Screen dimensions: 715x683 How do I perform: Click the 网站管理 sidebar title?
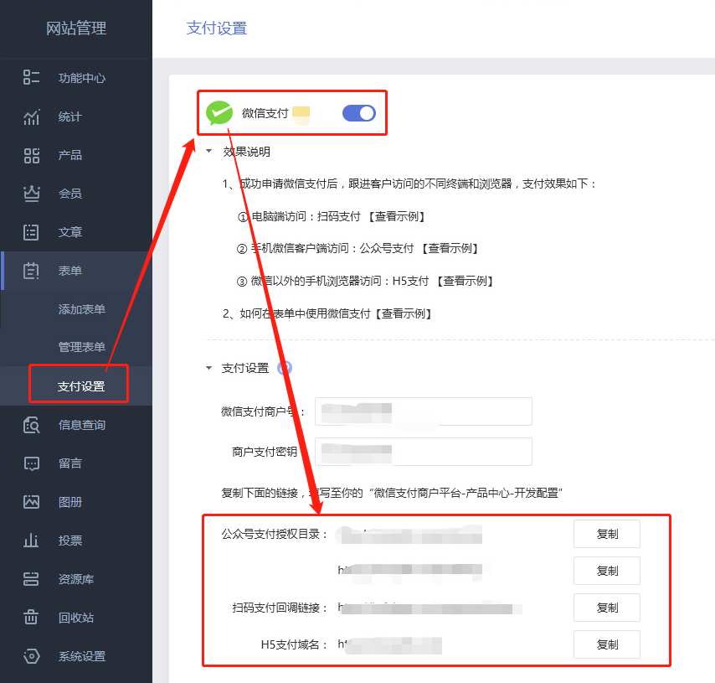(x=76, y=28)
